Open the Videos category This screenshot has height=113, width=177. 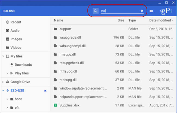(x=16, y=48)
